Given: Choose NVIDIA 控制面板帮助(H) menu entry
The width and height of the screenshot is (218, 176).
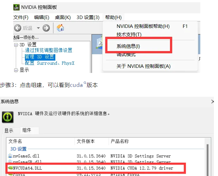Looking at the screenshot, I should tap(143, 26).
